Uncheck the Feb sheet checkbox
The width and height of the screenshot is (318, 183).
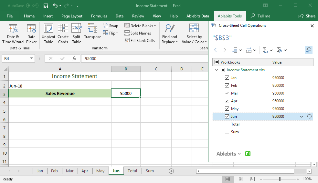click(x=227, y=86)
